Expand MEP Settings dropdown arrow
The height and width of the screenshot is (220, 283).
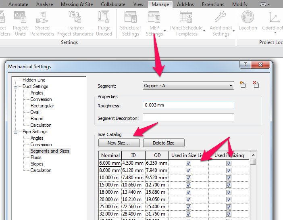[164, 31]
